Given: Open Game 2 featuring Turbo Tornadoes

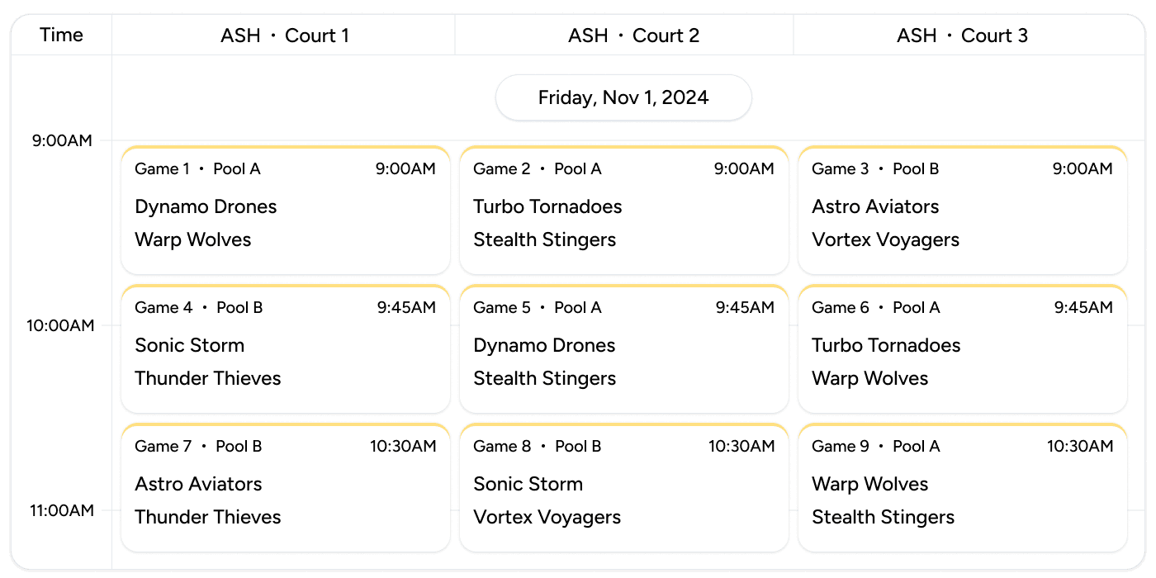Looking at the screenshot, I should coord(623,209).
